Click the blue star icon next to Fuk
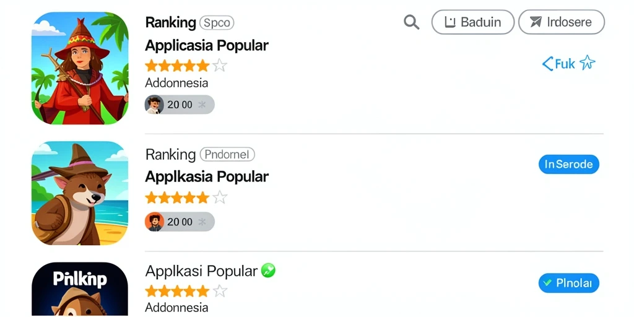Image resolution: width=634 pixels, height=317 pixels. (x=587, y=63)
